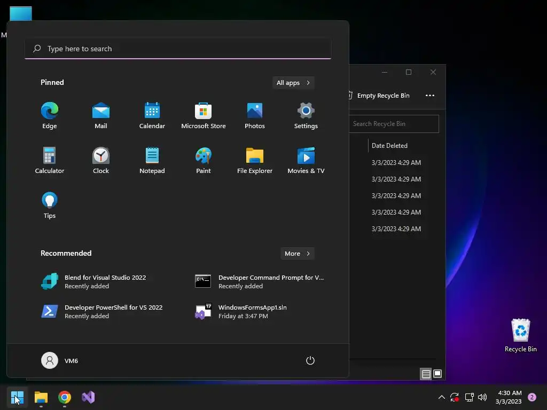Open the volume control icon
Viewport: 547px width, 410px height.
click(482, 397)
